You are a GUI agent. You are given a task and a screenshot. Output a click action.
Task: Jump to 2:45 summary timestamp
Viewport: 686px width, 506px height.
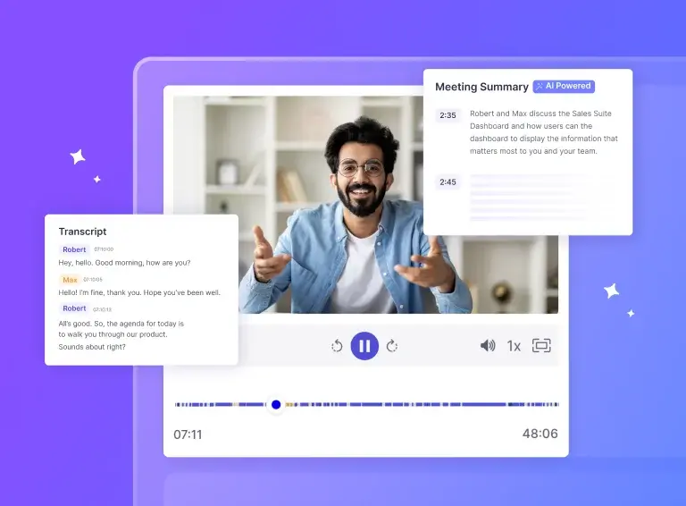[448, 182]
